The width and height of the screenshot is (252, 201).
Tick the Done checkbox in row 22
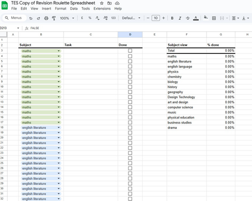[x=130, y=148]
